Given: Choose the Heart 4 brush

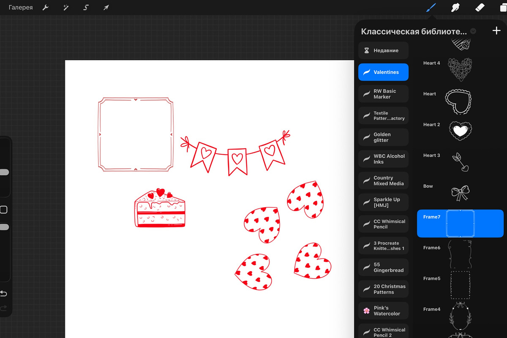Looking at the screenshot, I should 460,70.
